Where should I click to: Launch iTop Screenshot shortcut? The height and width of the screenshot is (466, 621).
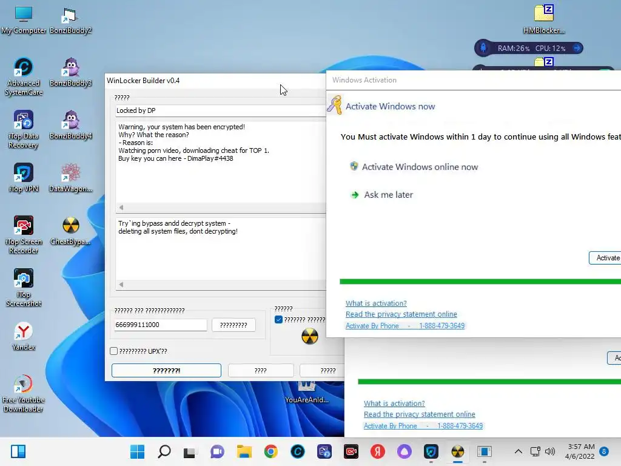coord(24,287)
